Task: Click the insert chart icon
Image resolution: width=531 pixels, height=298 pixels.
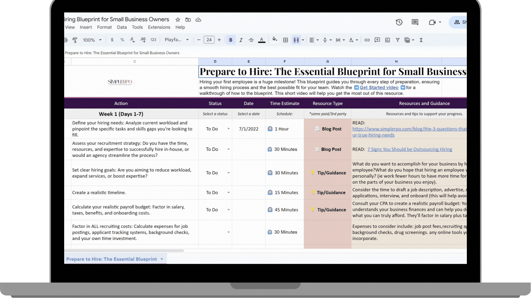Action: tap(387, 40)
